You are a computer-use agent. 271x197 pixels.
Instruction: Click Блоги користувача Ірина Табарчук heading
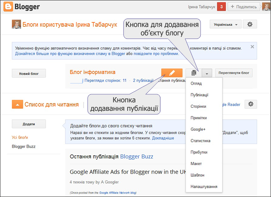pos(70,24)
